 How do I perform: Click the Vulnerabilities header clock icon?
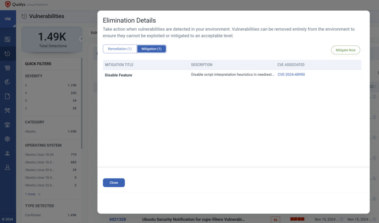pos(24,16)
